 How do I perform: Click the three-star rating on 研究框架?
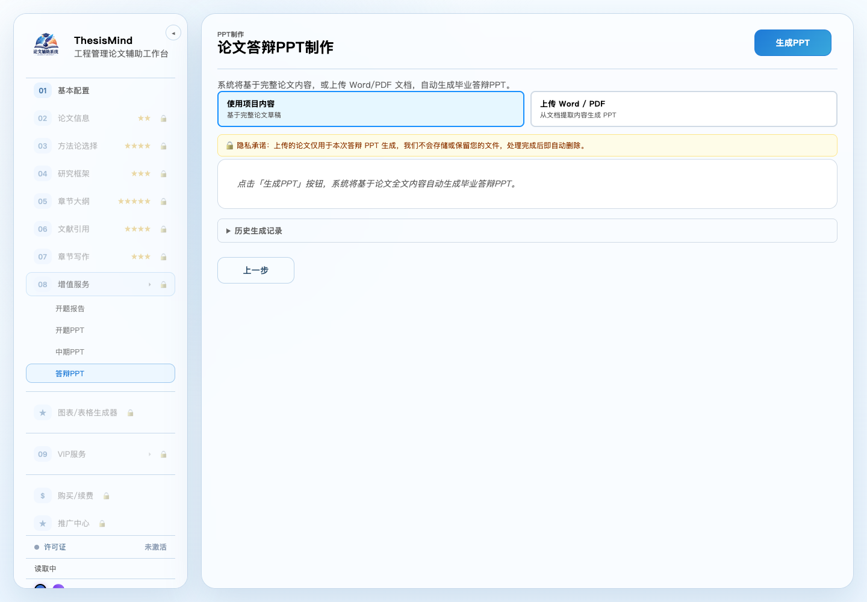[141, 174]
